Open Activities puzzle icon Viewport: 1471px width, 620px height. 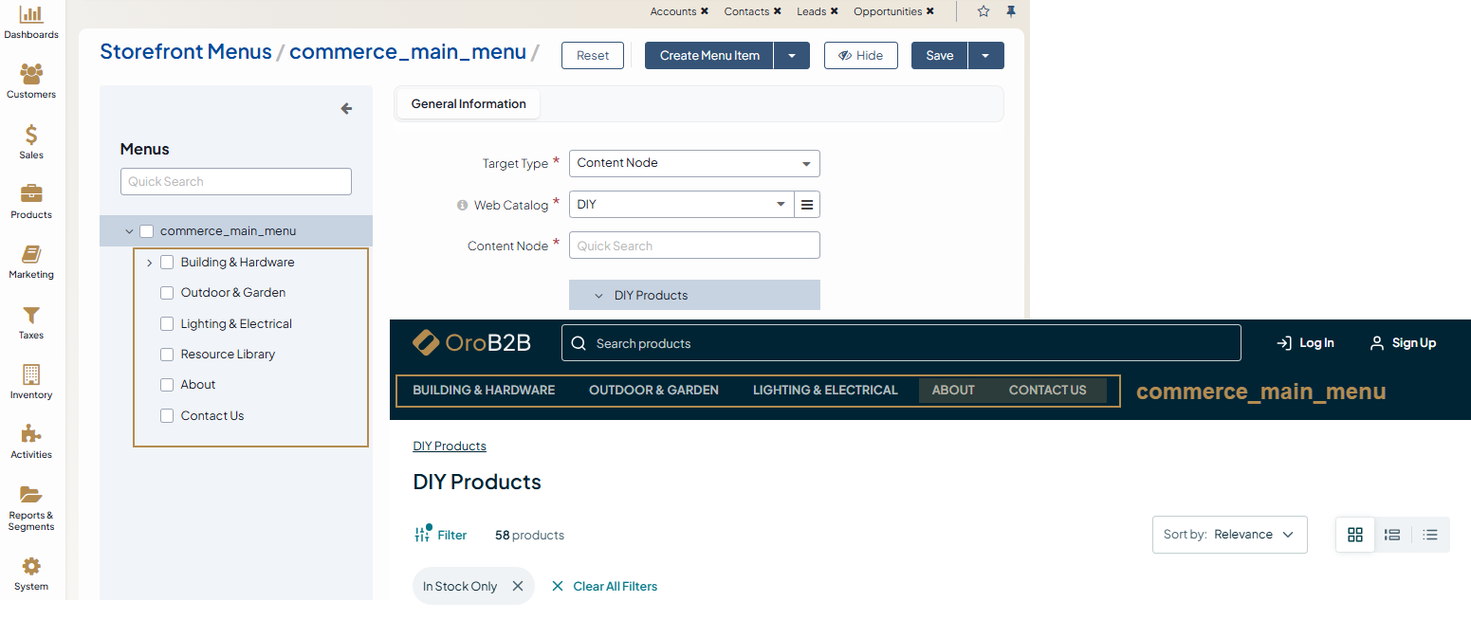[31, 434]
